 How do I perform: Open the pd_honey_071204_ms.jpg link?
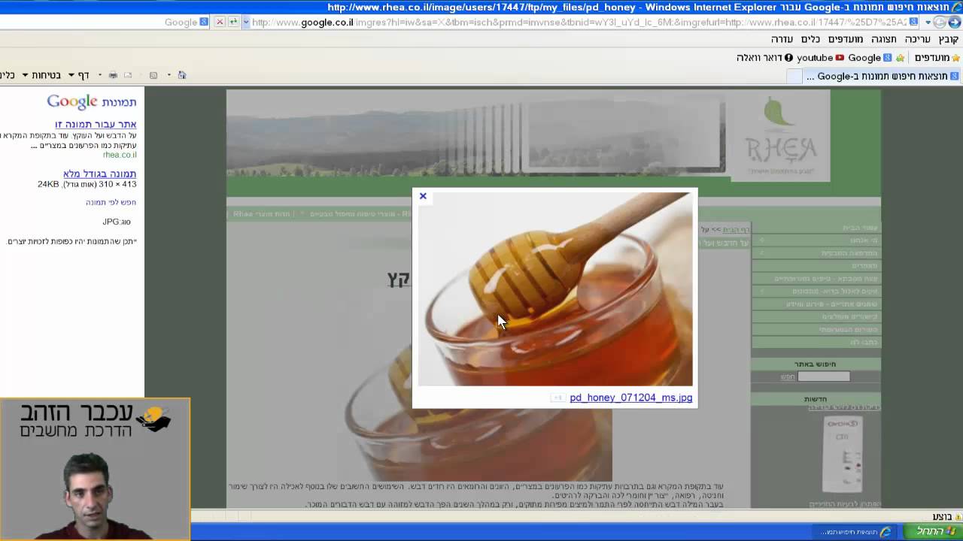point(630,397)
